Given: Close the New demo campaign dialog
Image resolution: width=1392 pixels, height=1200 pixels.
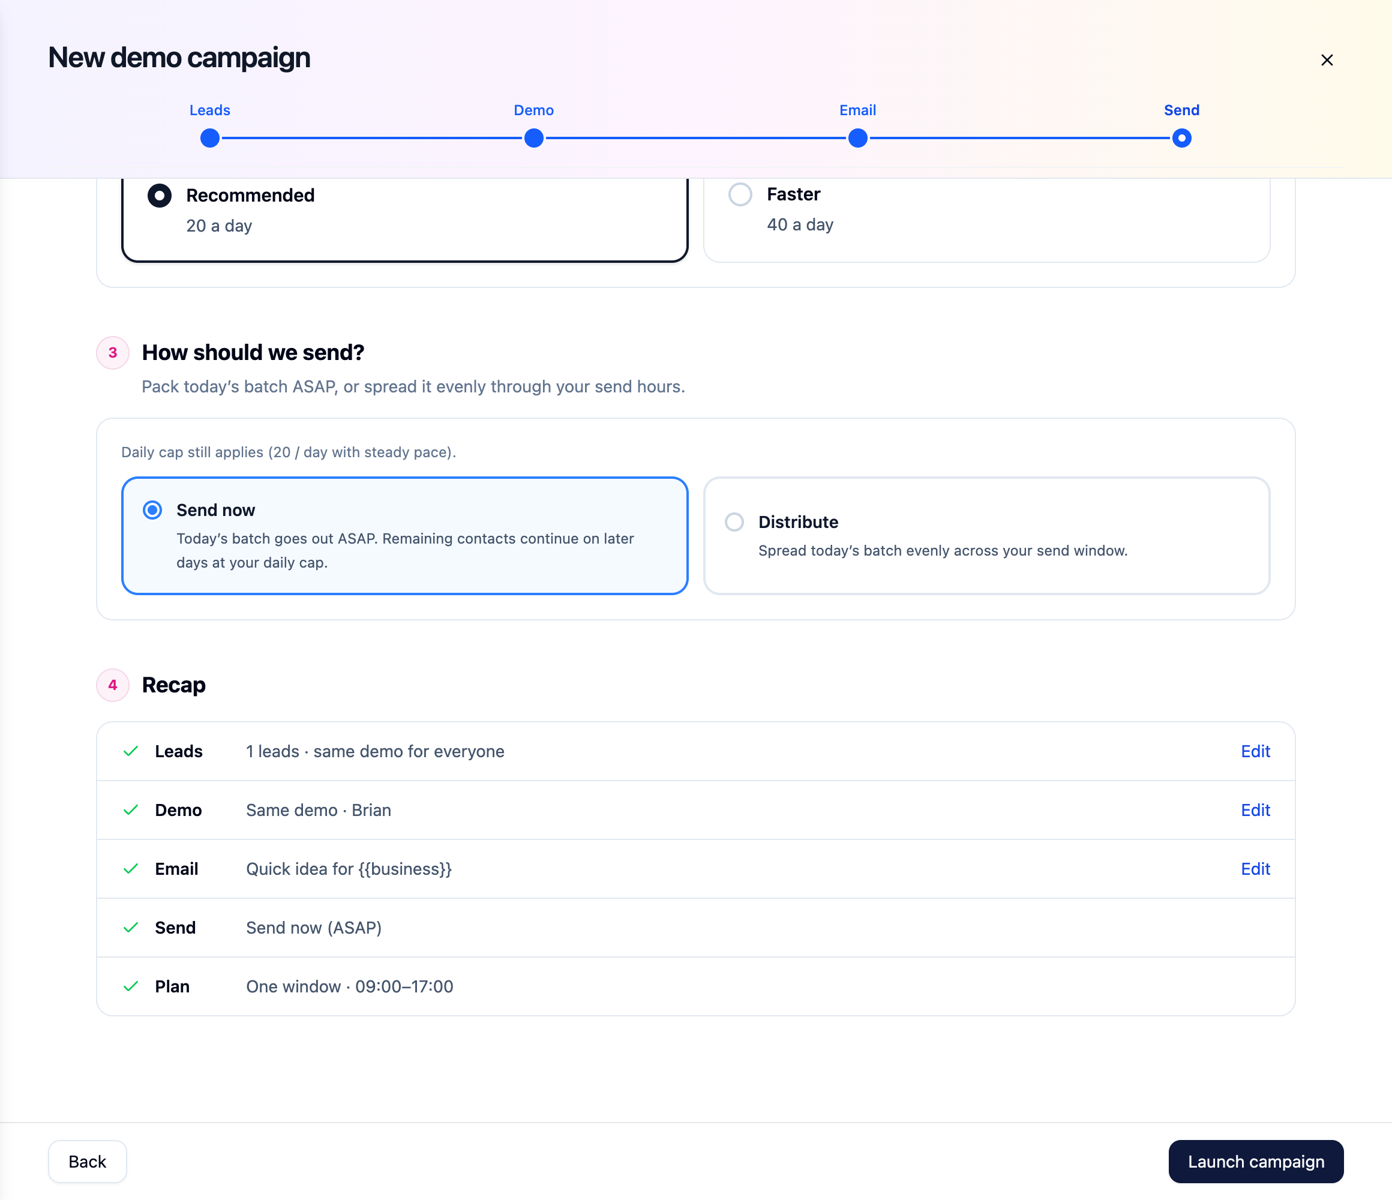Looking at the screenshot, I should (1326, 61).
